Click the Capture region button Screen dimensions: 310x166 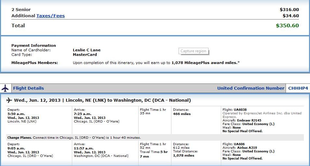(x=193, y=51)
